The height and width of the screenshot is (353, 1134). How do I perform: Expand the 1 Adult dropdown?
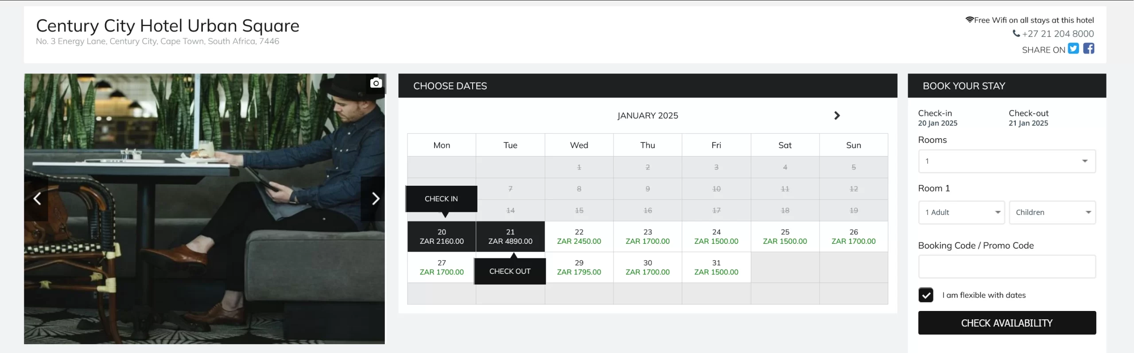pos(961,212)
